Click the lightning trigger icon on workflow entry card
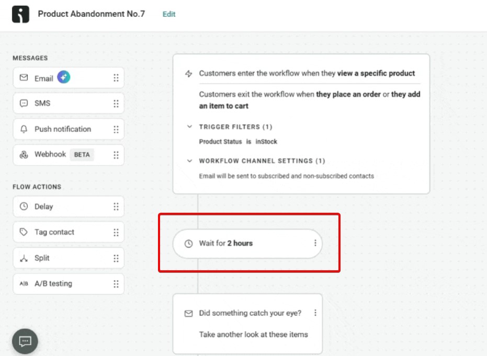The image size is (487, 356). 188,73
